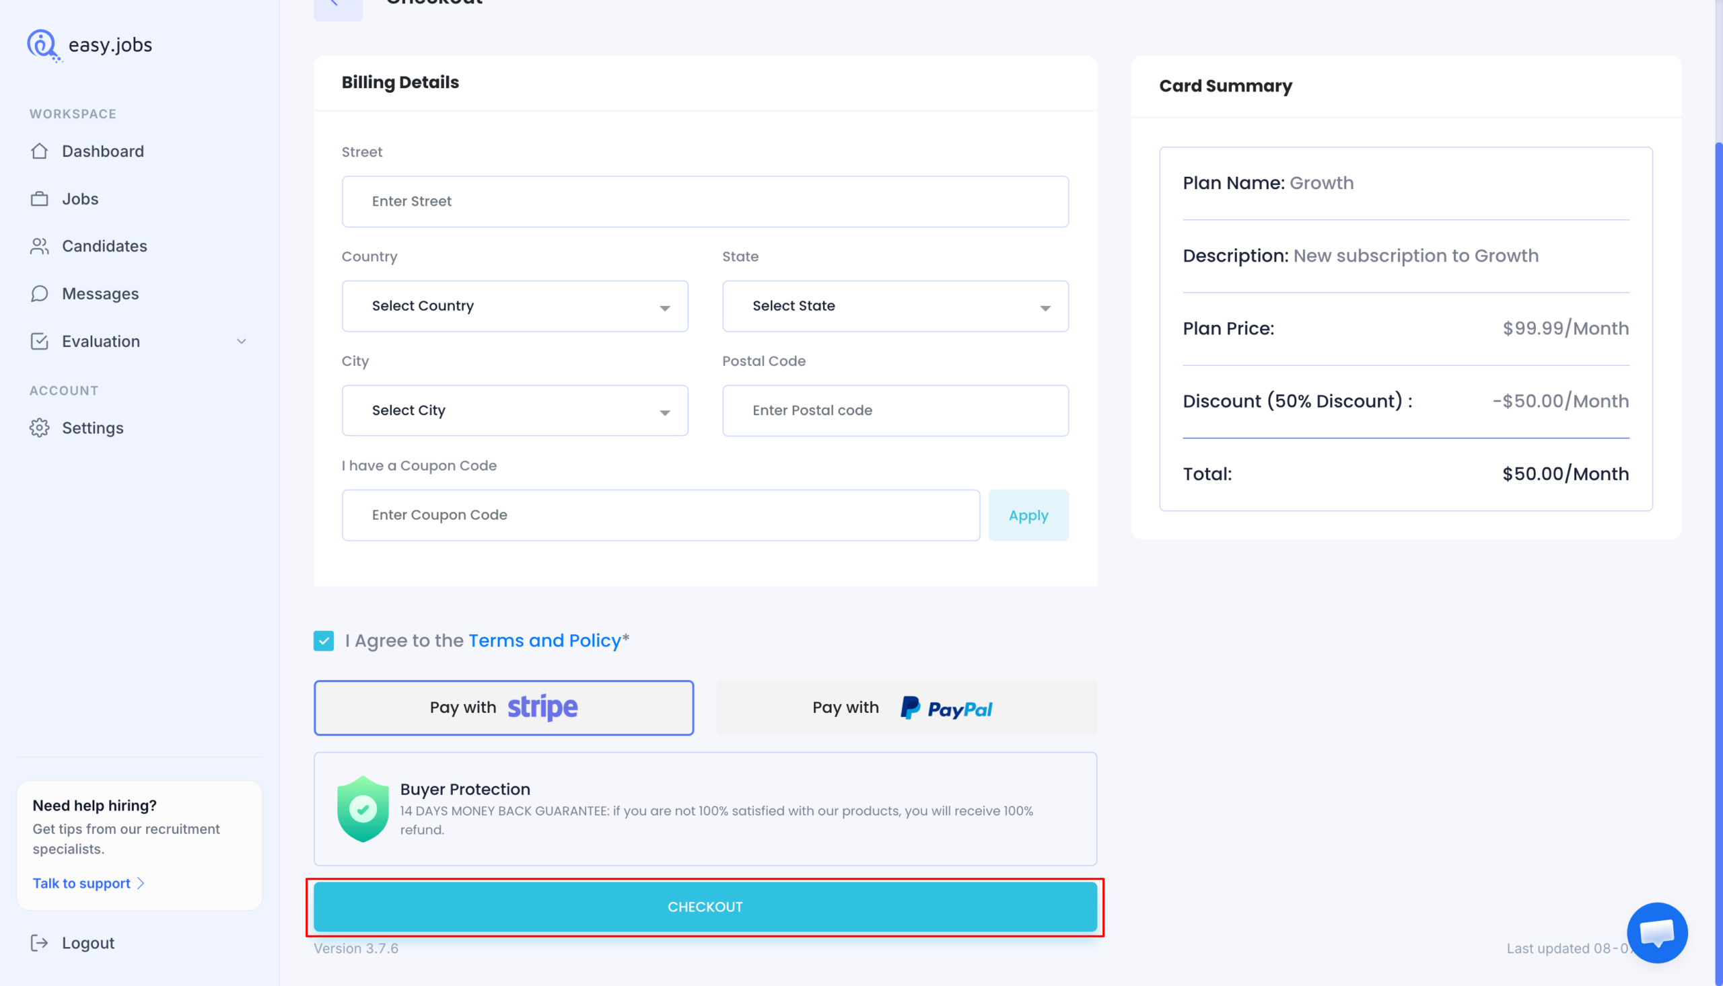Click the Candidates people icon
Image resolution: width=1723 pixels, height=986 pixels.
[39, 245]
